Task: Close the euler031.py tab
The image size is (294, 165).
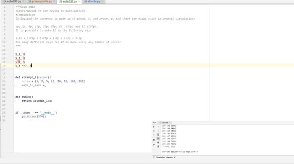Action: [x=79, y=1]
